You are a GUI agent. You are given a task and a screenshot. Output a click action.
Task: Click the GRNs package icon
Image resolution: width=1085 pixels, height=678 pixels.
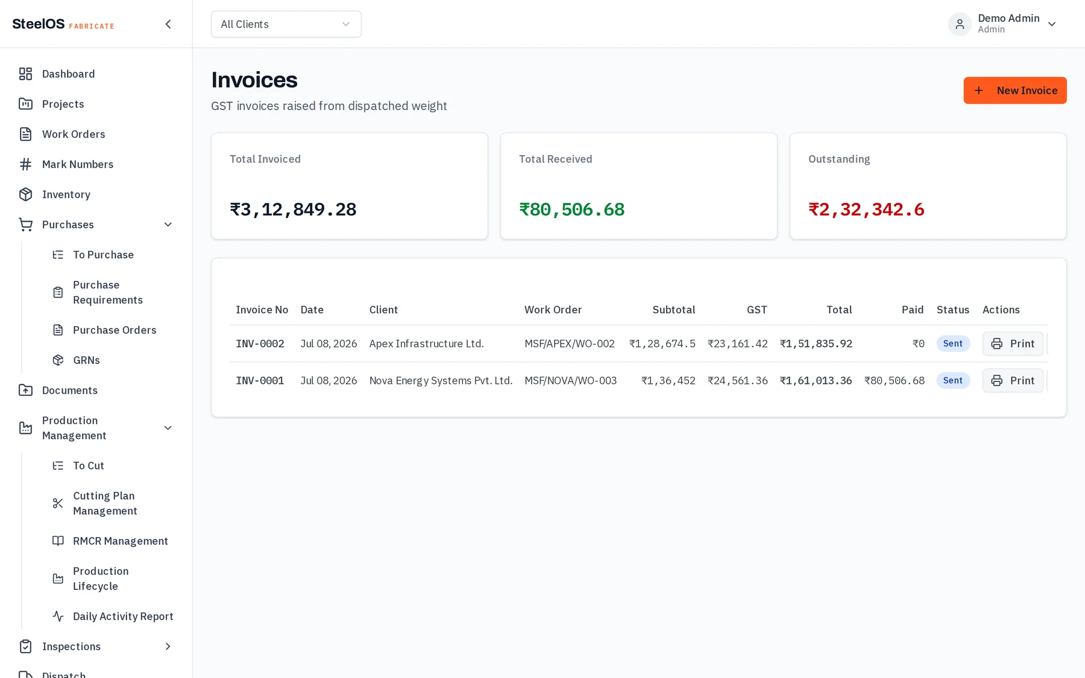coord(58,360)
